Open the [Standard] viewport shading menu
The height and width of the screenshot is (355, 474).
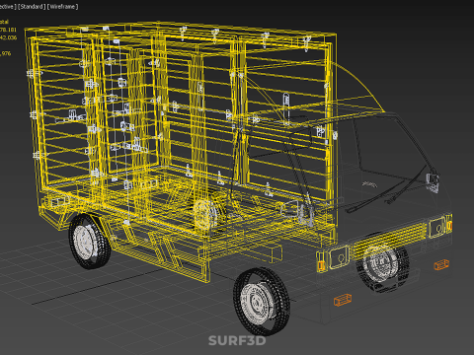[32, 7]
